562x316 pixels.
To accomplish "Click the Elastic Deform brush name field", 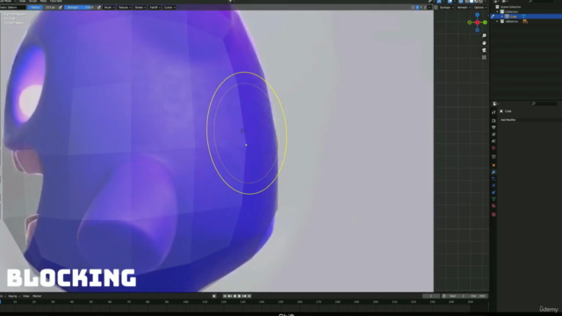I will tap(13, 7).
